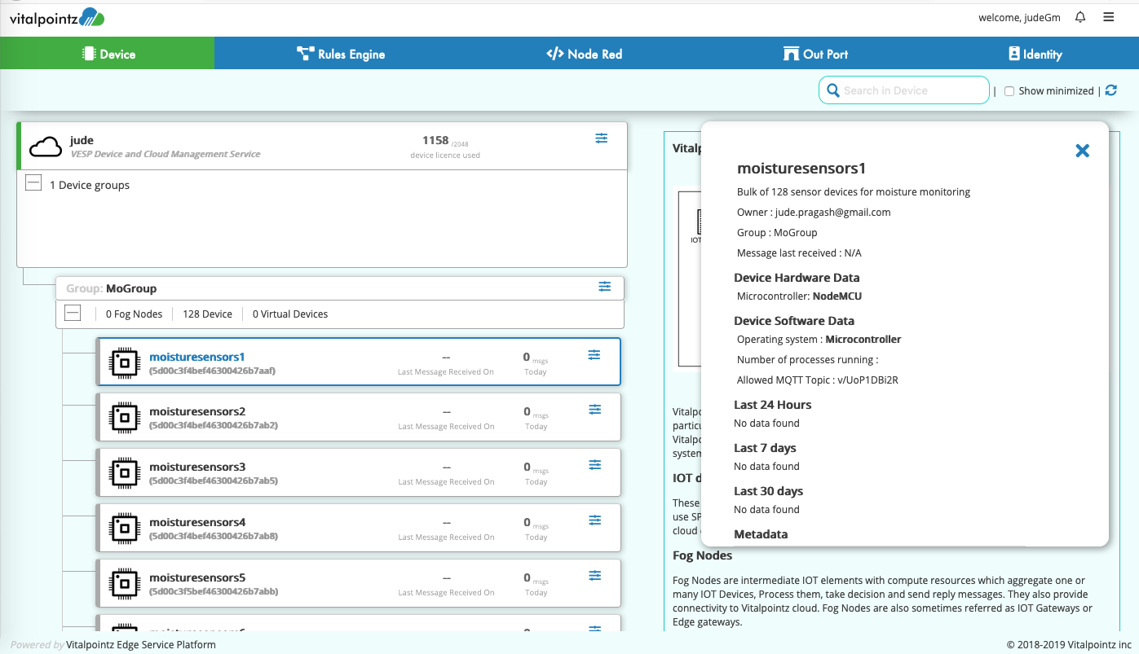This screenshot has width=1139, height=654.
Task: Open settings sliders for moisturesensors5
Action: tap(595, 576)
